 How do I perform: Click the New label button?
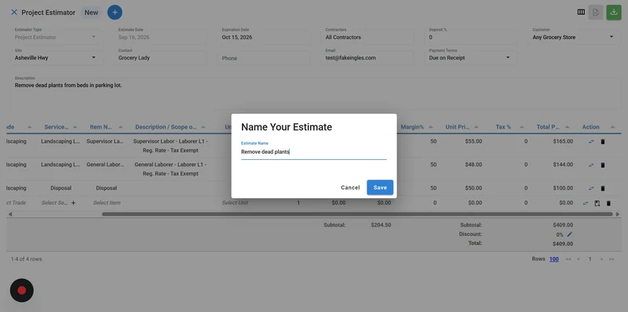[x=91, y=13]
